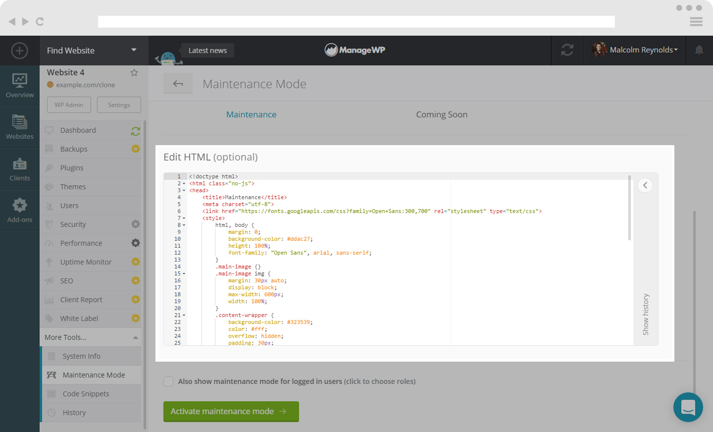The width and height of the screenshot is (713, 432).
Task: Open Malcolm Reynolds user menu
Action: [635, 50]
